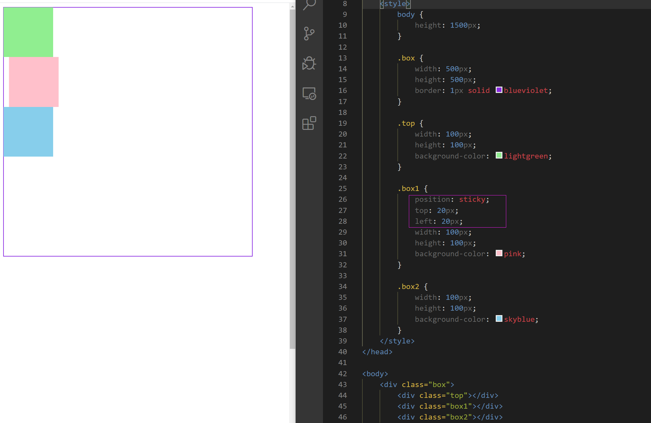Click the browser preview vertical scrollbar
651x423 pixels.
[x=292, y=178]
